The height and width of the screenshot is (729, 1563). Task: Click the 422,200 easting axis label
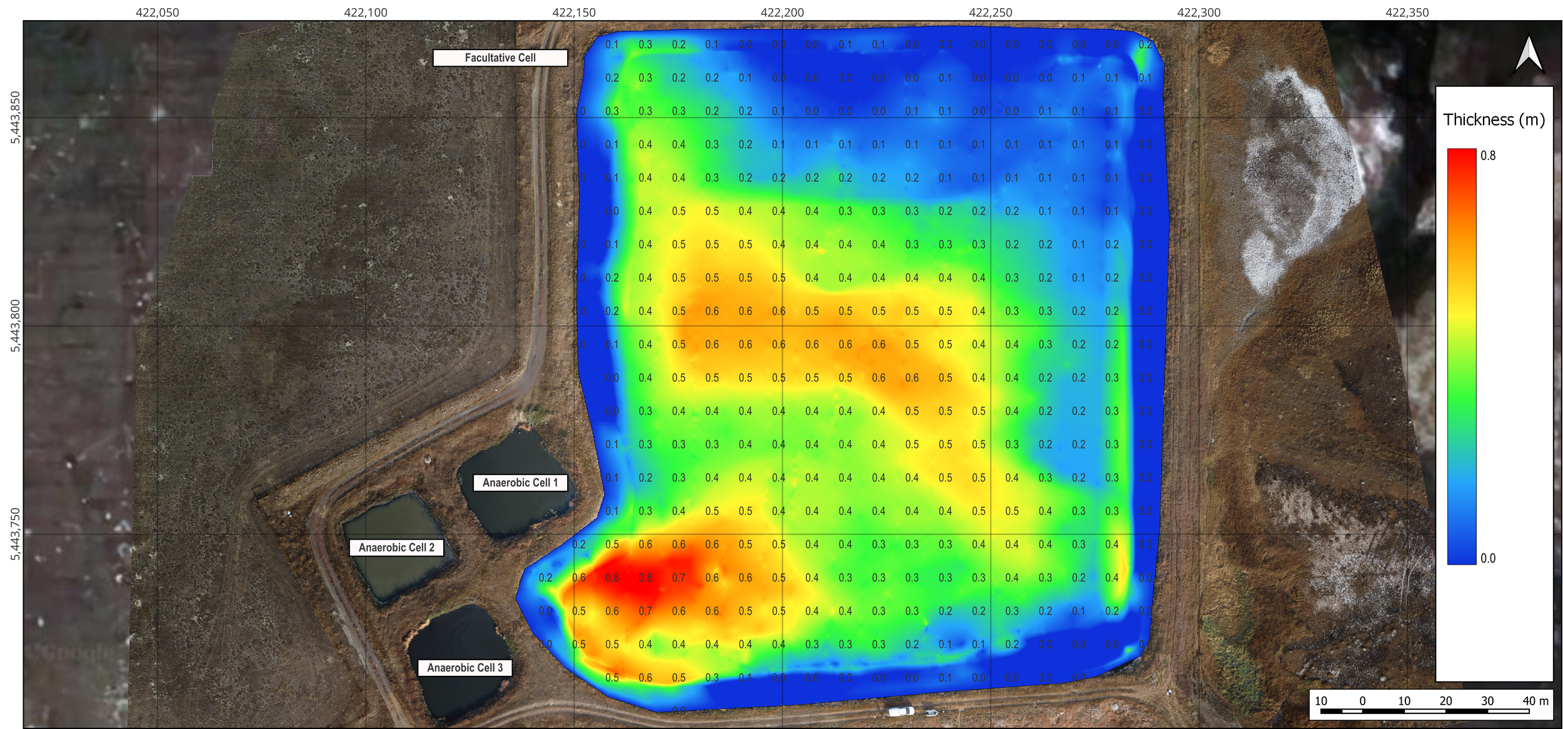pyautogui.click(x=782, y=13)
